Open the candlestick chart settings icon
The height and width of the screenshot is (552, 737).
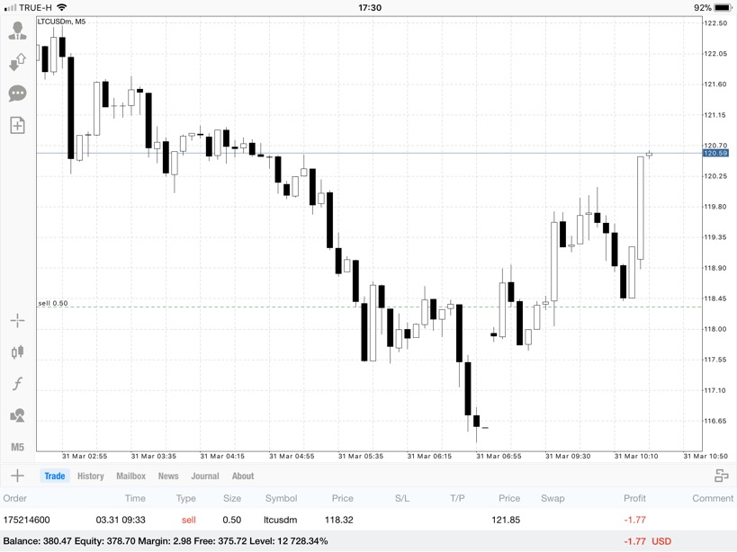click(17, 352)
